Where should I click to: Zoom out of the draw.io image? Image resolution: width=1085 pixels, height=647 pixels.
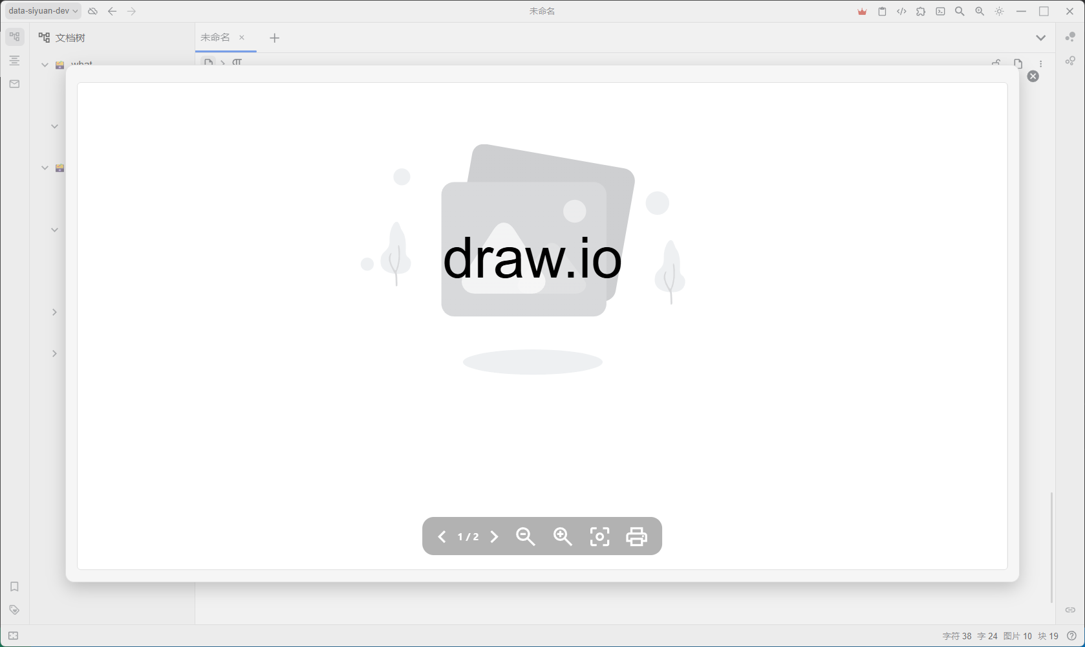pos(526,536)
